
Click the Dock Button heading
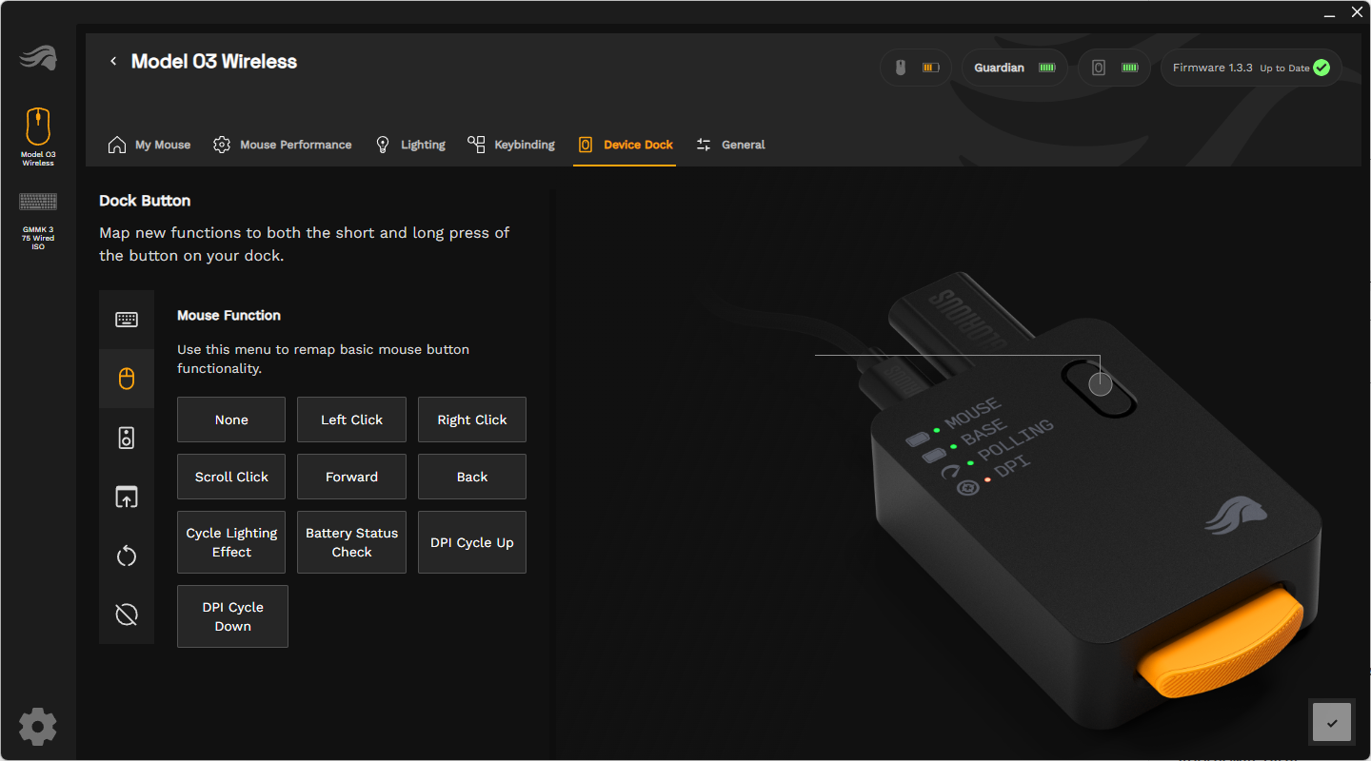(x=145, y=201)
